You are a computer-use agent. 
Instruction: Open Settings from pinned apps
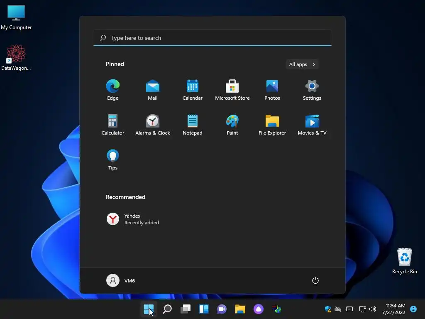(x=312, y=90)
